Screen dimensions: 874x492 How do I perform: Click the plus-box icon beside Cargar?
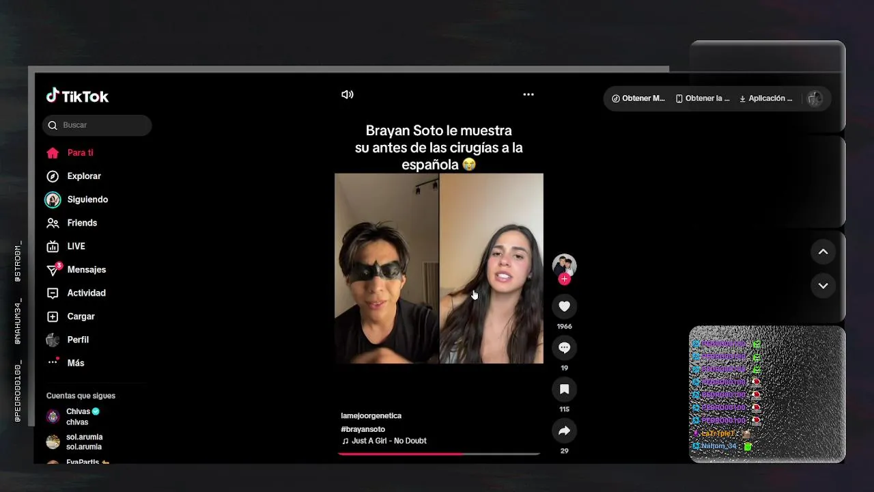(53, 316)
